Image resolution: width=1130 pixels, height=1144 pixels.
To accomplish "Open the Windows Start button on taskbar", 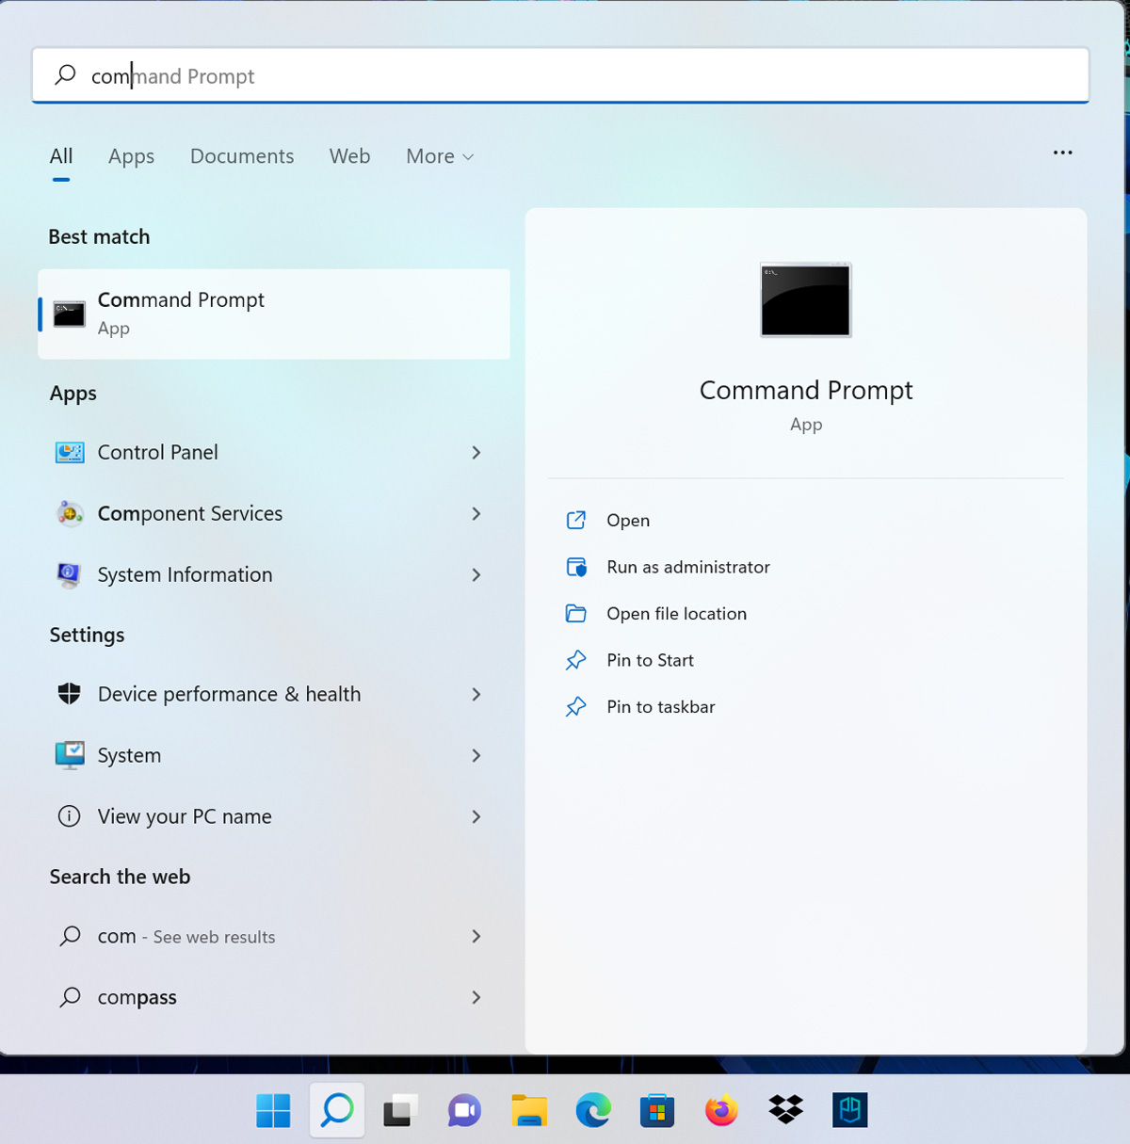I will [x=273, y=1111].
